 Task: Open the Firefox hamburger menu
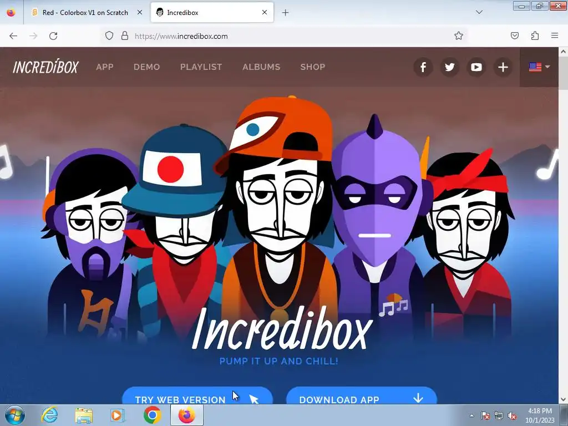tap(555, 36)
